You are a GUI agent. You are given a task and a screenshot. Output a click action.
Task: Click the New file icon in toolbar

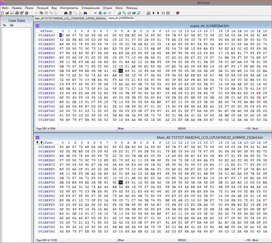click(x=2, y=13)
